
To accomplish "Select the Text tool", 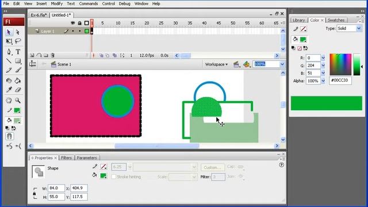I will click(18, 52).
